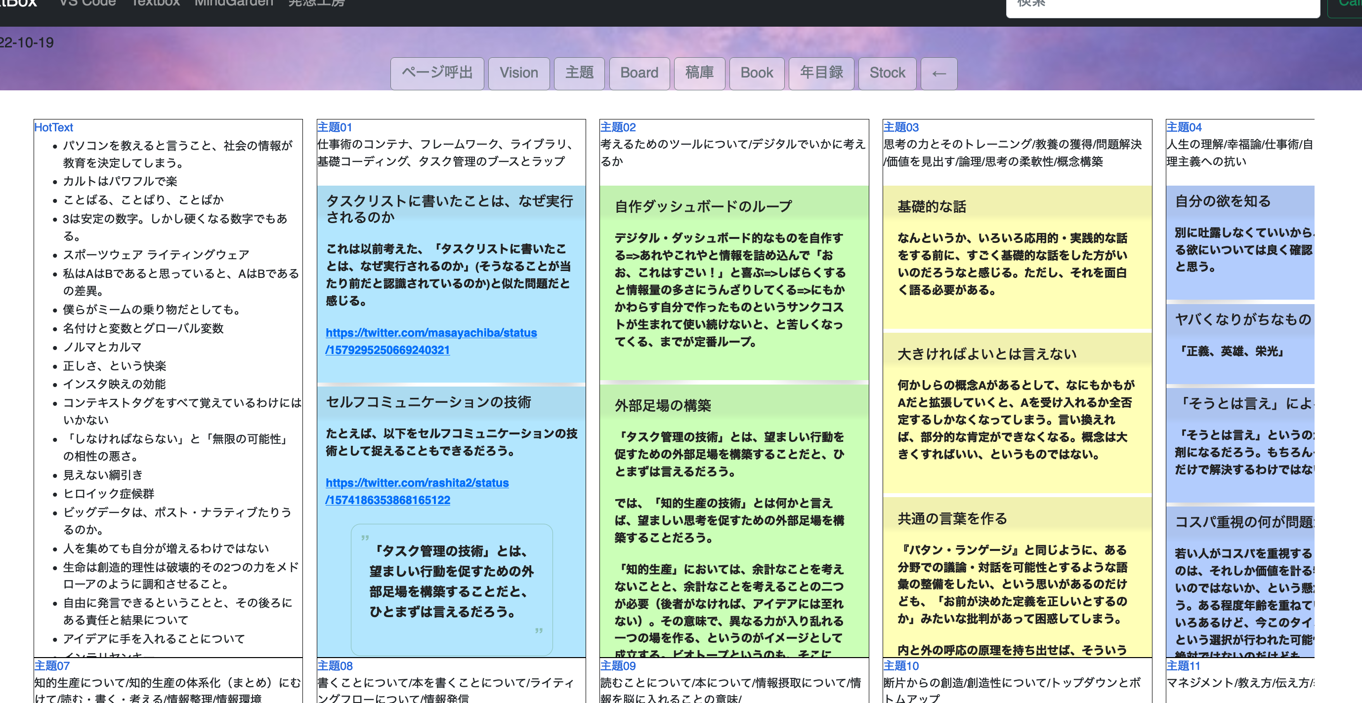
Task: Open the Stock view
Action: pos(887,74)
